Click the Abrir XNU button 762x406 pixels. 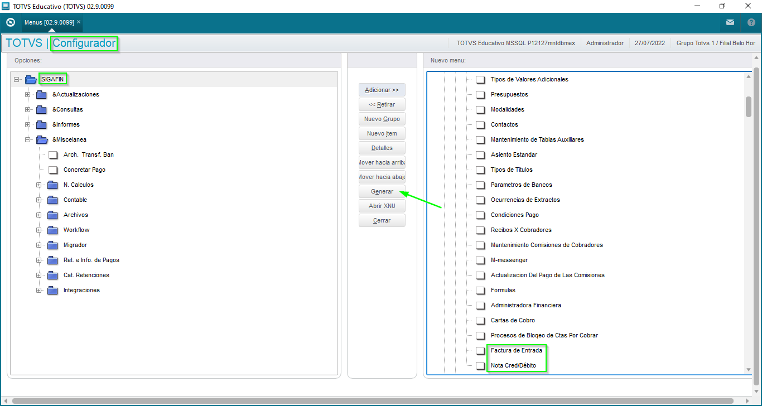tap(382, 206)
